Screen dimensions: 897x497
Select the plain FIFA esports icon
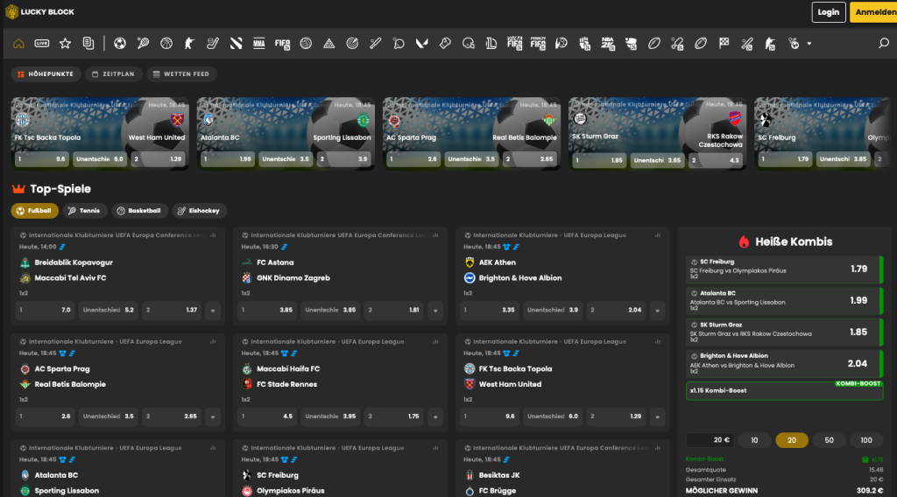[282, 44]
